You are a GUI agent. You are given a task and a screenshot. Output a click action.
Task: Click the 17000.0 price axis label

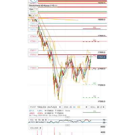pos(102,102)
